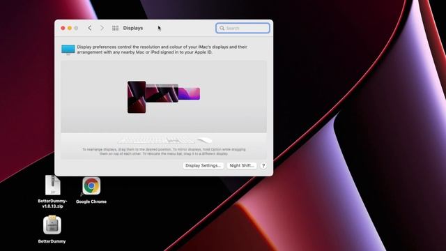The image size is (446, 251).
Task: Select BetterDummy-v1.0.13.zip file on desktop
Action: tap(53, 192)
